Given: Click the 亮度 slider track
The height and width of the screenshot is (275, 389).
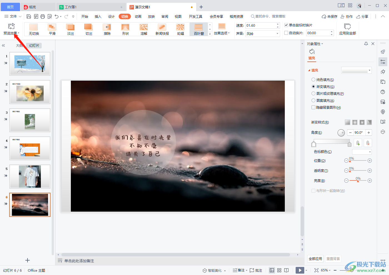Looking at the screenshot, I should point(358,180).
